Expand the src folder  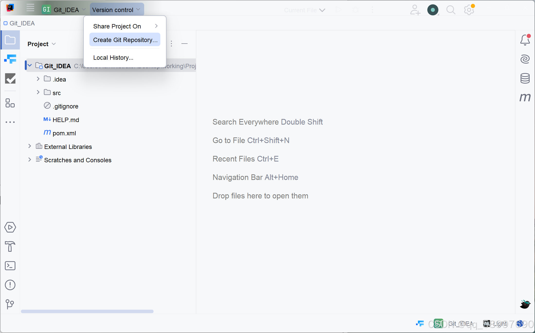[x=38, y=92]
